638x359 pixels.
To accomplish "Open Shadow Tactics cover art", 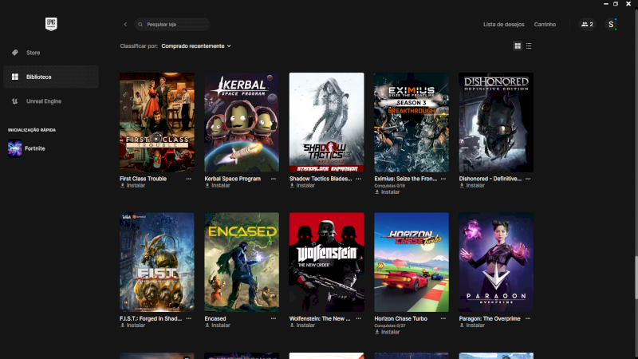I will click(x=326, y=122).
